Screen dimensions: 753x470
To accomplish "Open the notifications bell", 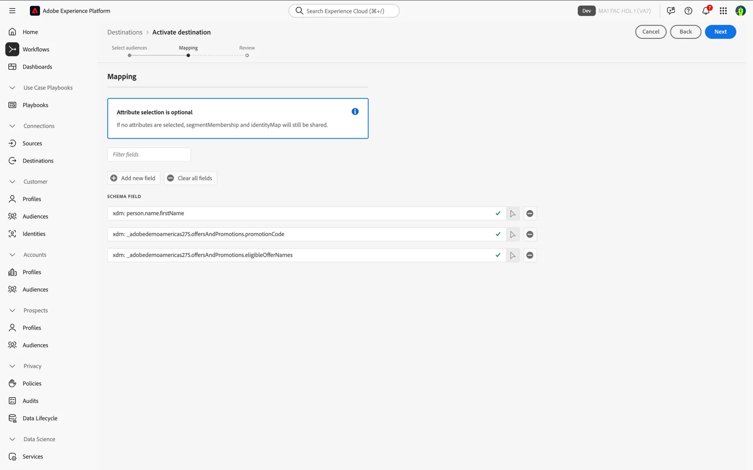I will [706, 11].
